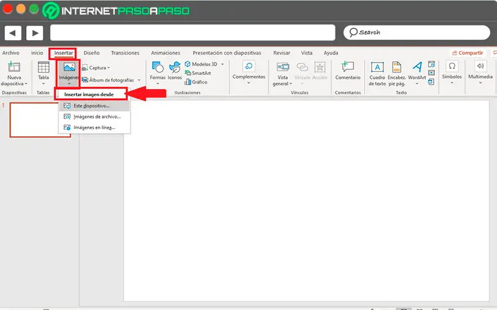The width and height of the screenshot is (497, 310).
Task: Expand the Complementos dropdown arrow
Action: tap(249, 83)
